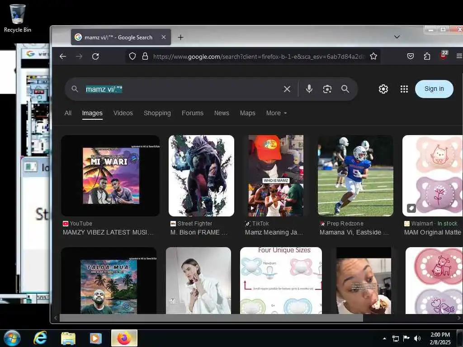Open the 'WHO IS MAMZ' TikTok thumbnail
Image resolution: width=463 pixels, height=347 pixels.
point(276,176)
